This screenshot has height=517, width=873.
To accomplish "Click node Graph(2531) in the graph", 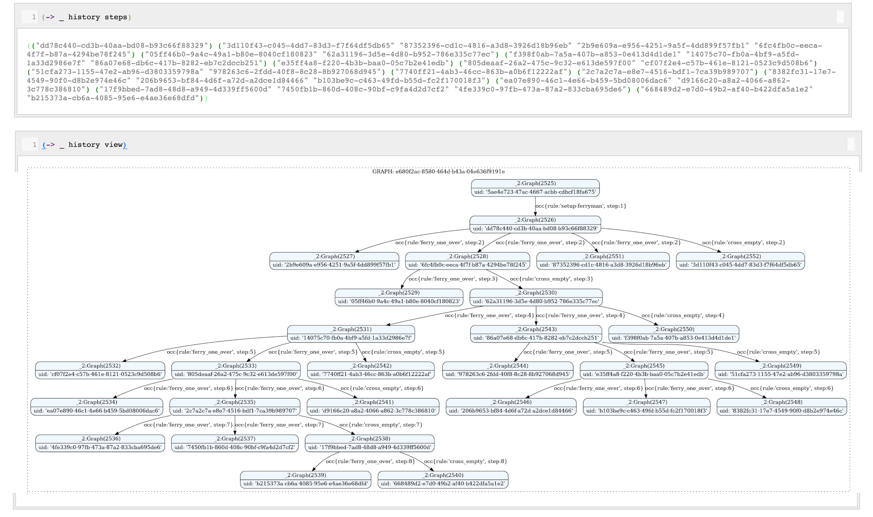I will [x=351, y=334].
